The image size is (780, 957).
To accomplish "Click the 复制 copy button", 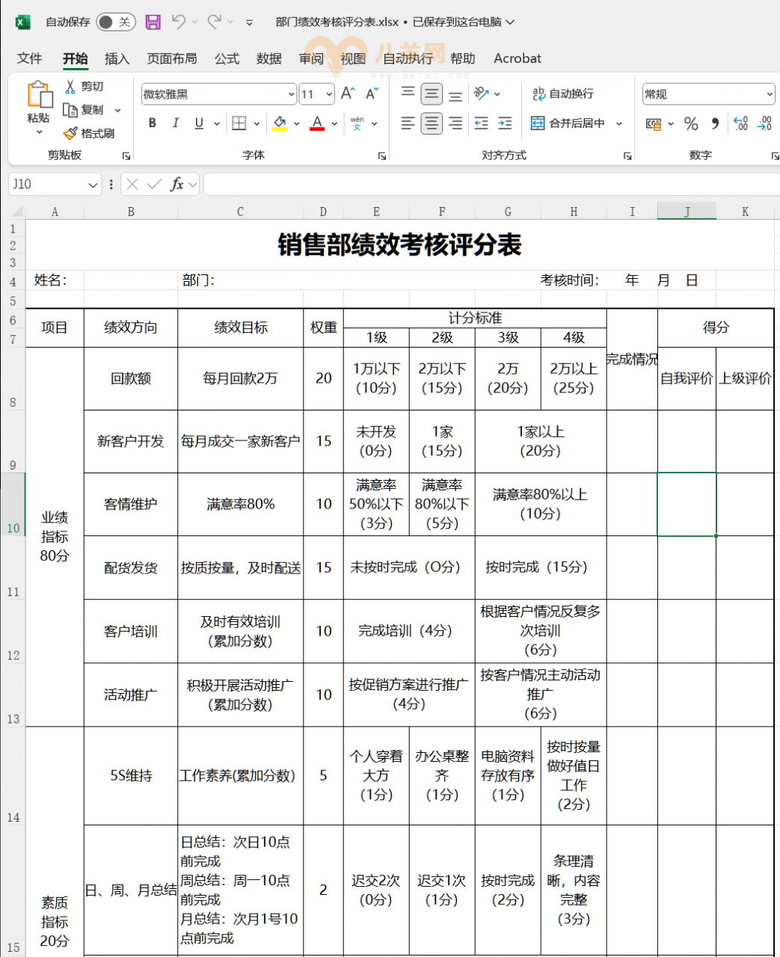I will 84,110.
